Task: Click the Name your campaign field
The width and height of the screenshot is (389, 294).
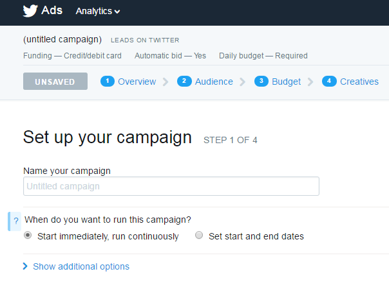Action: 171,186
